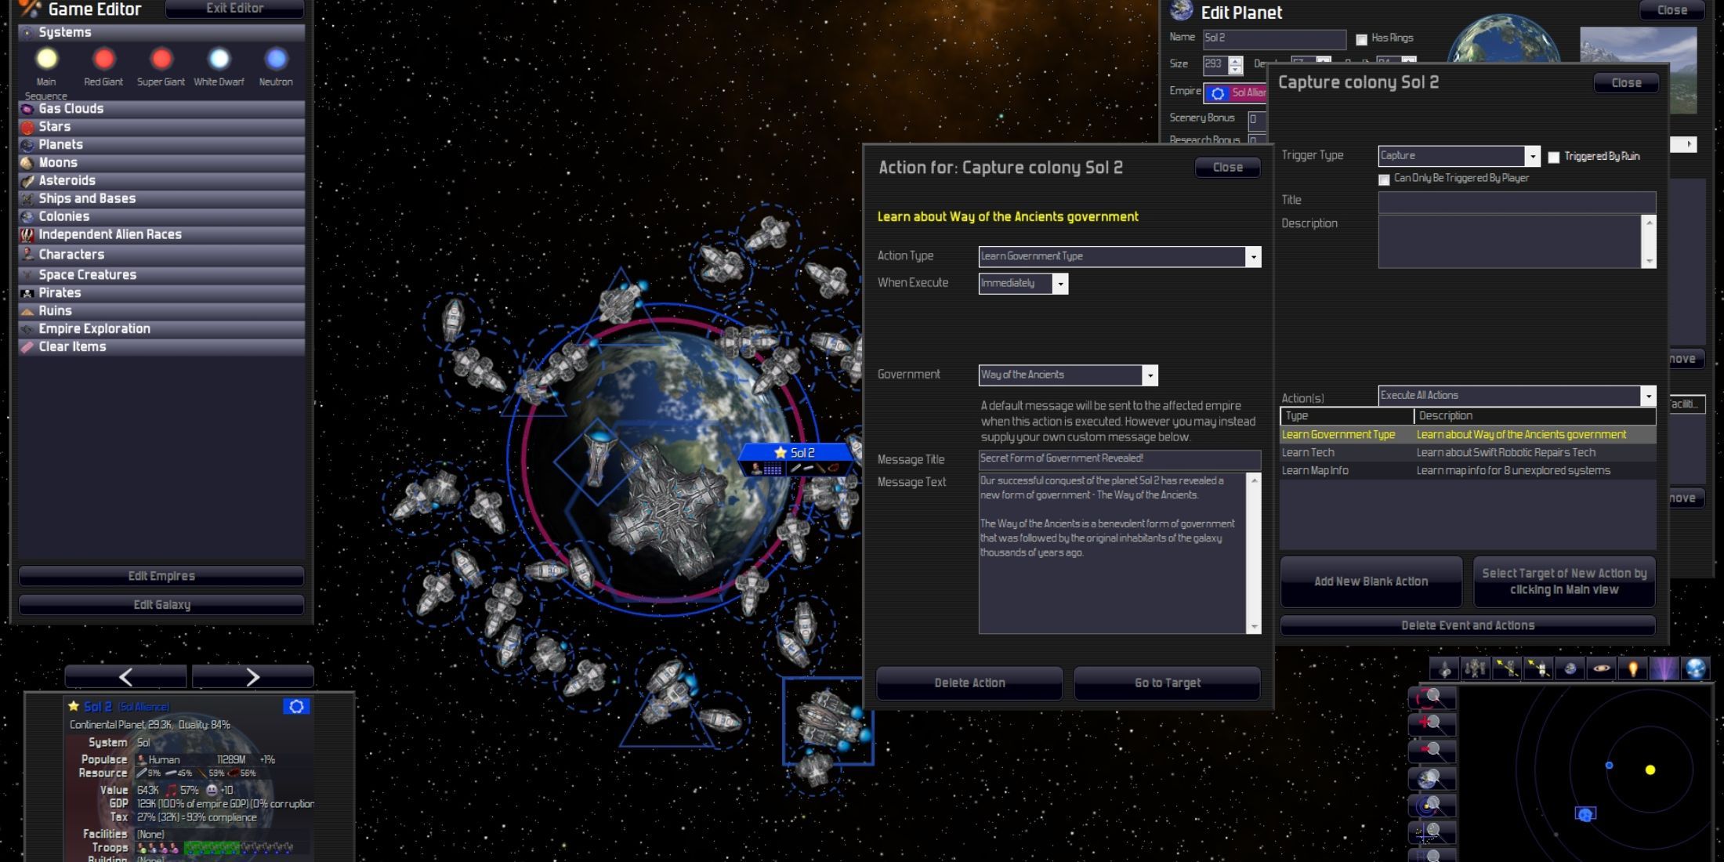Click the zoom in plus magnifier icon
This screenshot has height=862, width=1724.
click(1432, 723)
